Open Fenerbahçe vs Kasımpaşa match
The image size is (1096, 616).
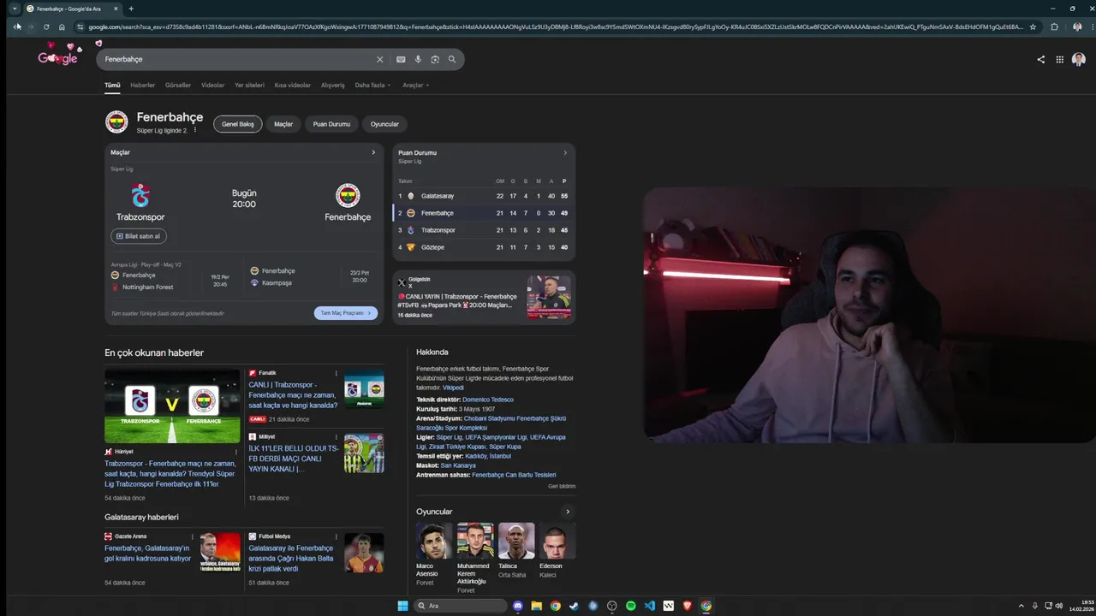point(312,276)
